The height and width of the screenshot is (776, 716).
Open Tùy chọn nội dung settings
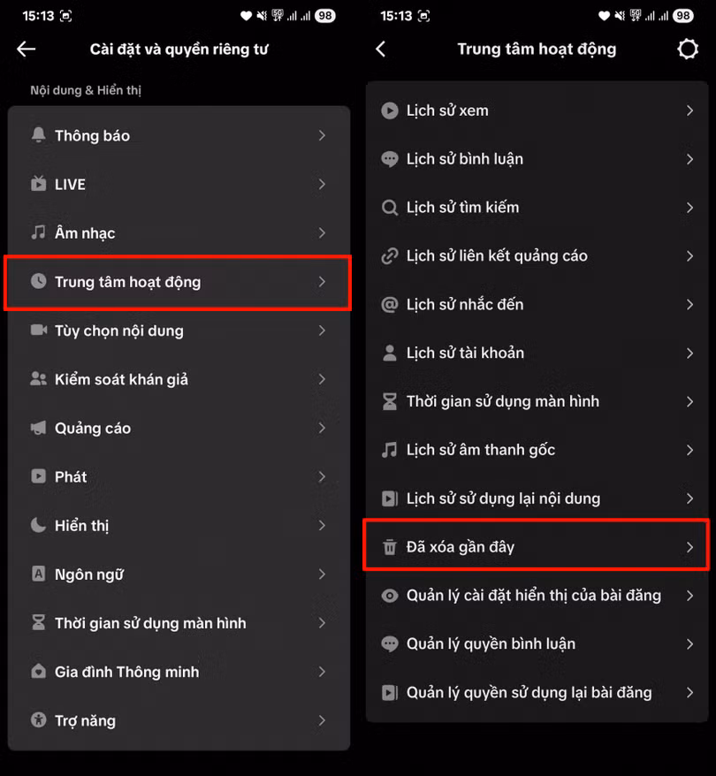(x=179, y=330)
